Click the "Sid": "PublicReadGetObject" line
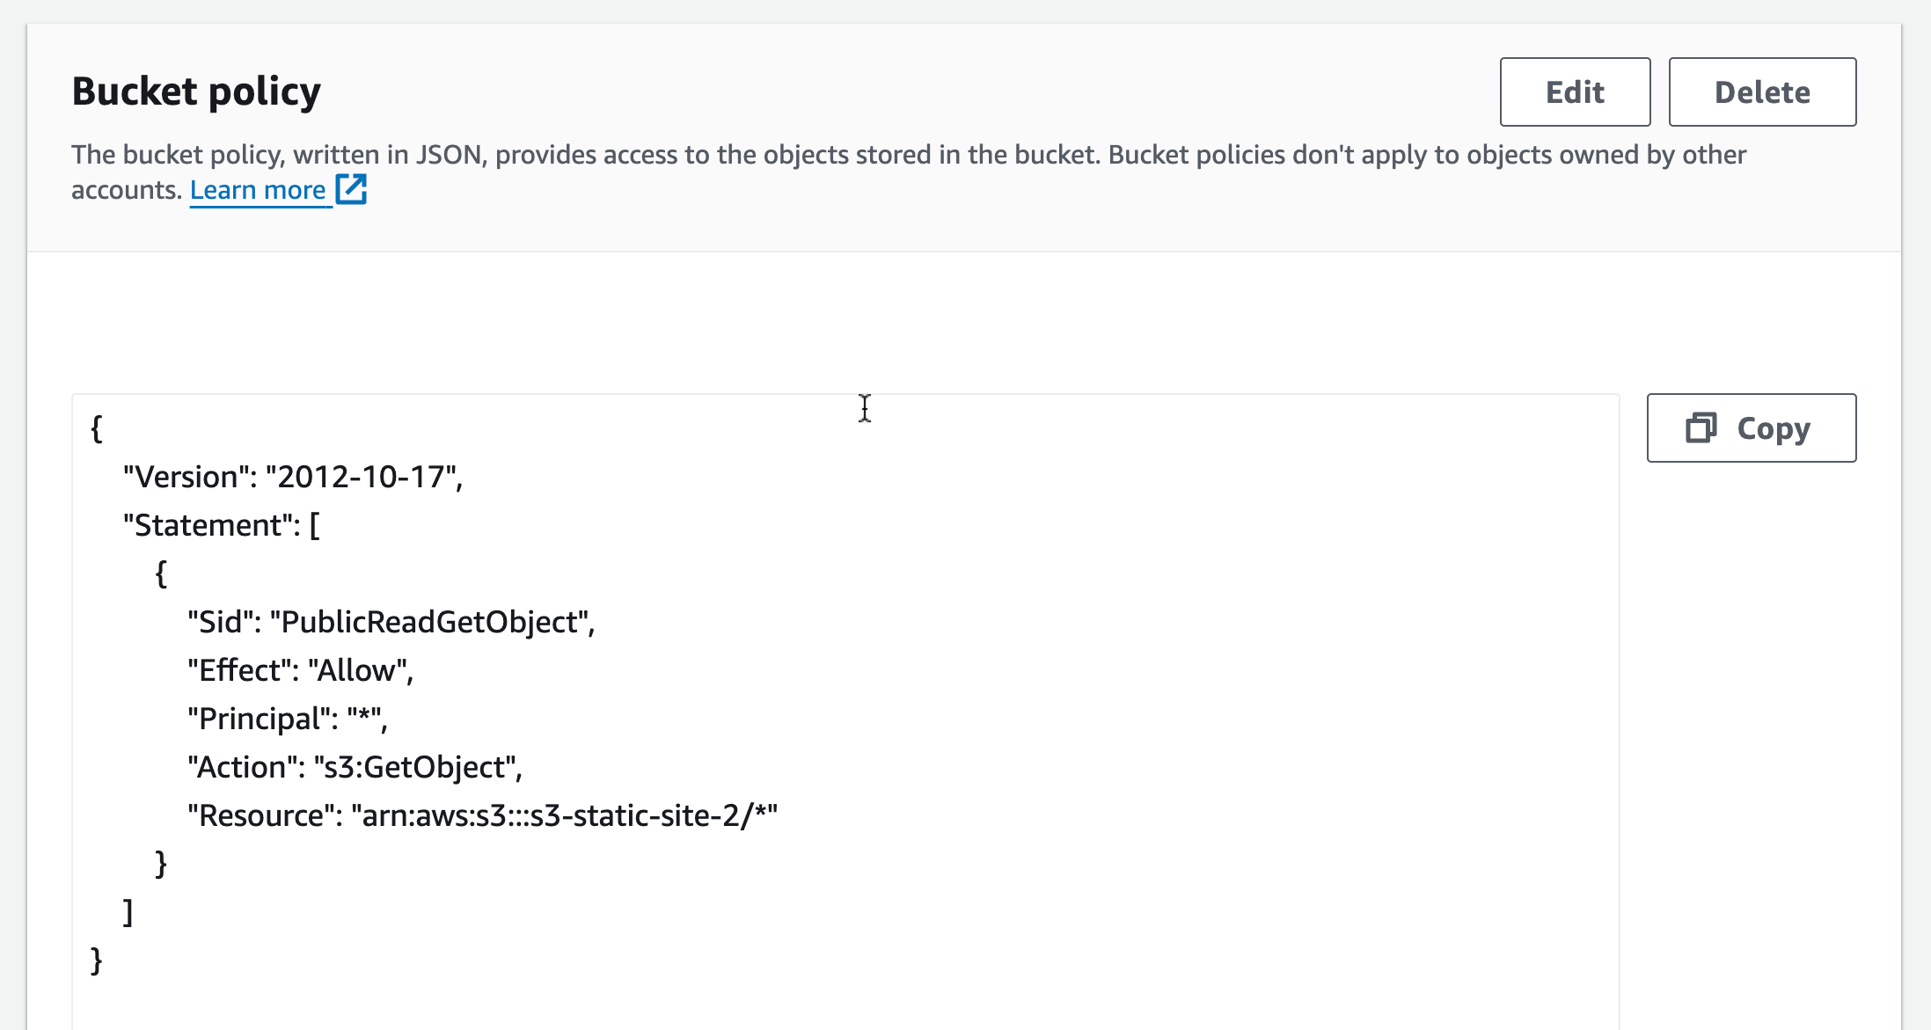 391,622
